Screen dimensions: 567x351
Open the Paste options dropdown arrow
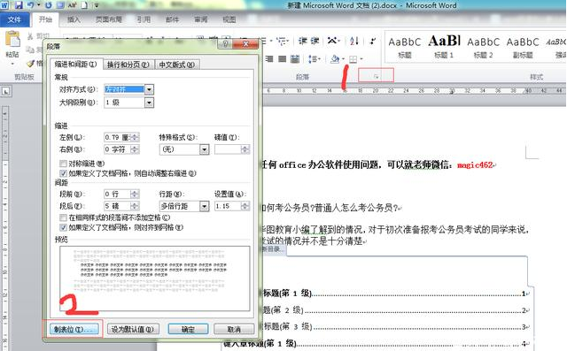pyautogui.click(x=12, y=64)
